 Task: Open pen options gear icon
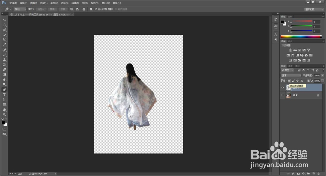(x=91, y=9)
